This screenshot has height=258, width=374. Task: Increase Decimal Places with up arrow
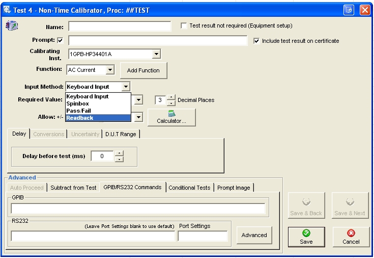point(171,97)
